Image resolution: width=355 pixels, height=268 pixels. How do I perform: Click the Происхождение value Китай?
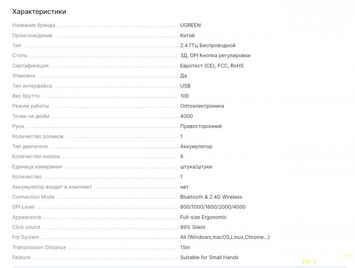187,35
